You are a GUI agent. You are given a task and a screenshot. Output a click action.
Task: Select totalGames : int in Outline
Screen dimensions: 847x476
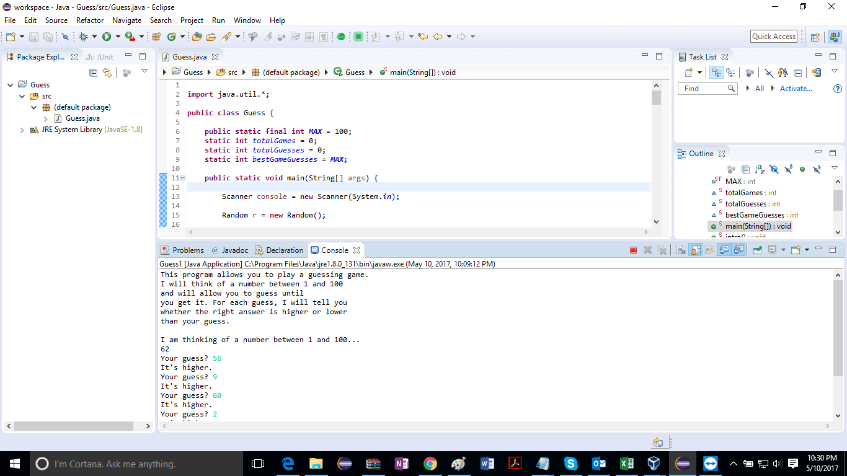pyautogui.click(x=751, y=193)
